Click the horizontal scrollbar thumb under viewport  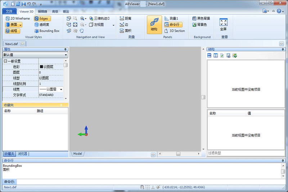178,153
